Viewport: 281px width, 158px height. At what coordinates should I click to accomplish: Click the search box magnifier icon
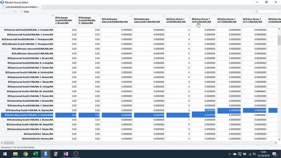tap(257, 11)
